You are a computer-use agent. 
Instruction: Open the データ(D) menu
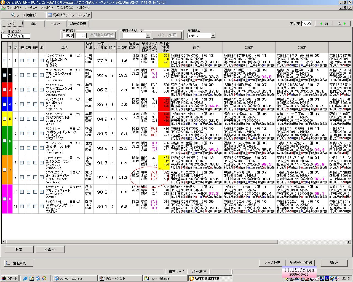pos(31,7)
